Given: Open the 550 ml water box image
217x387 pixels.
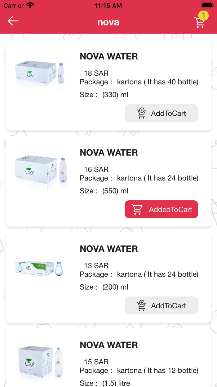Looking at the screenshot, I should [x=40, y=170].
